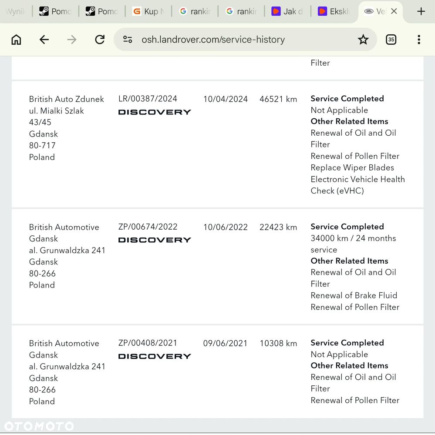Viewport: 435px width, 435px height.
Task: Click 34000 km / 24 months service
Action: coord(353,244)
